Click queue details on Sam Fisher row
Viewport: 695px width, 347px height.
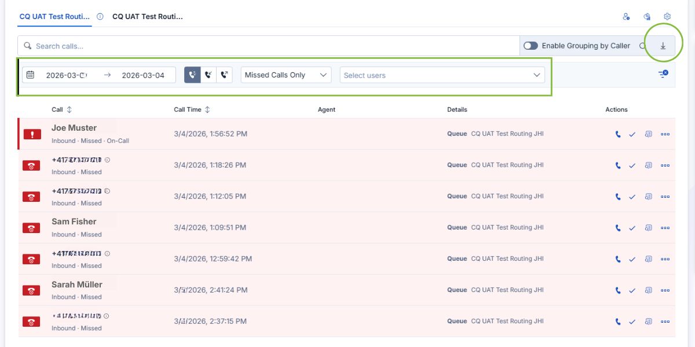click(495, 228)
